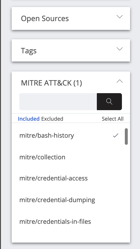Collapse the MITRE ATT&CK panel chevron
Image resolution: width=140 pixels, height=249 pixels.
tap(120, 81)
